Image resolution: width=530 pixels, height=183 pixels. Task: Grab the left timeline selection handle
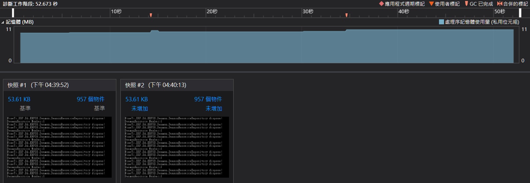tap(13, 13)
